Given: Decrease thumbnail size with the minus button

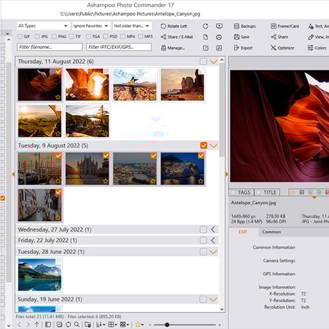Looking at the screenshot, I should (x=150, y=325).
